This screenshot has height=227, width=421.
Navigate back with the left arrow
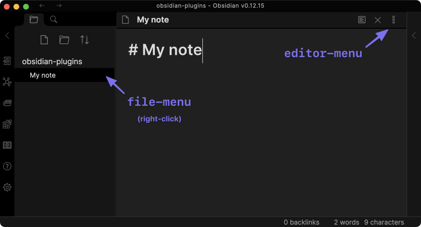coord(42,5)
